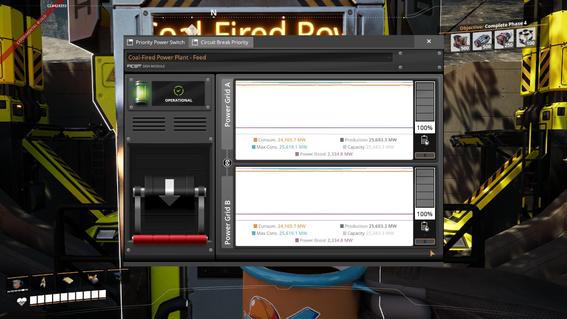Screen dimensions: 567x319
Task: Click the Power Grid A battery icon
Action: 425,141
